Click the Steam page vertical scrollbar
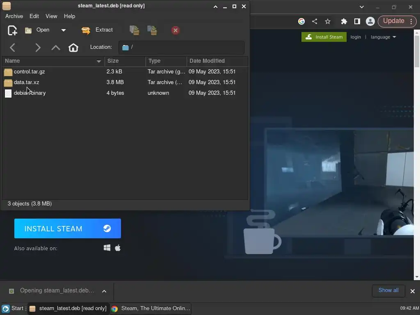 click(417, 51)
